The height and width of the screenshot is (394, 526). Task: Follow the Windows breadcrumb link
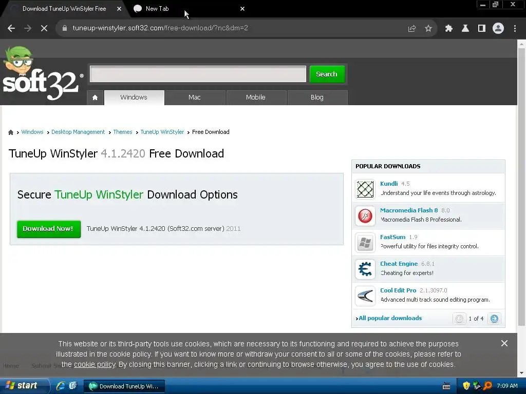pyautogui.click(x=32, y=132)
